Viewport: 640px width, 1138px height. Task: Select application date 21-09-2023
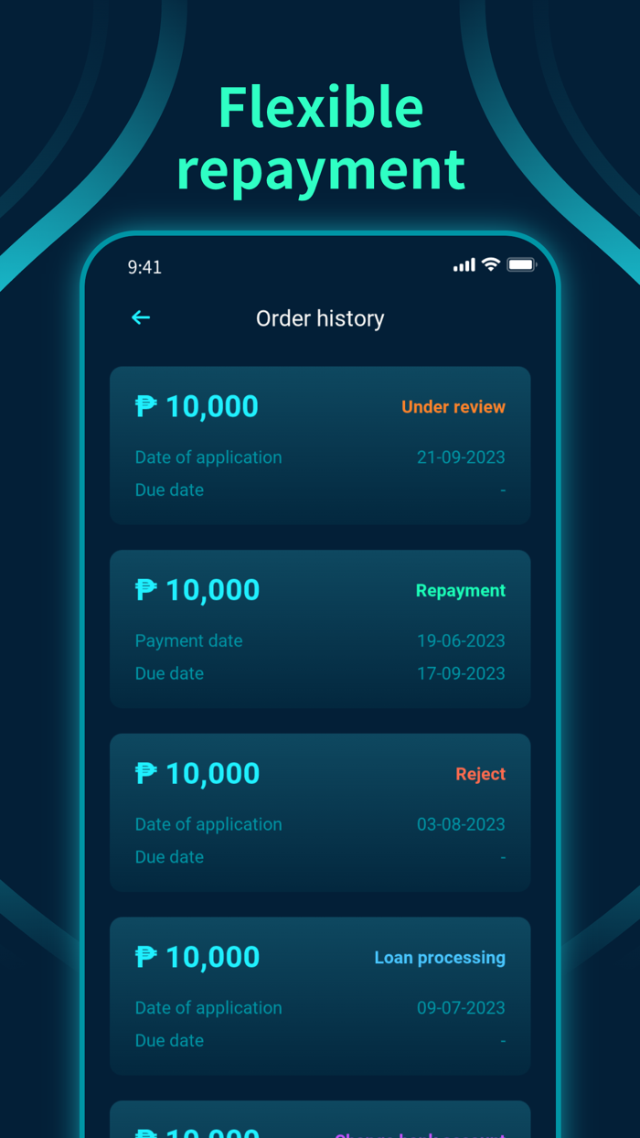click(461, 457)
